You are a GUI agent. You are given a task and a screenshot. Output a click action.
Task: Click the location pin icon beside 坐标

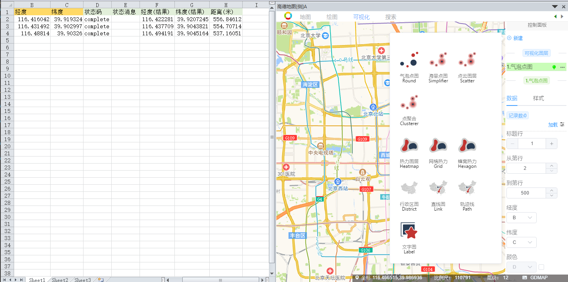click(x=357, y=278)
